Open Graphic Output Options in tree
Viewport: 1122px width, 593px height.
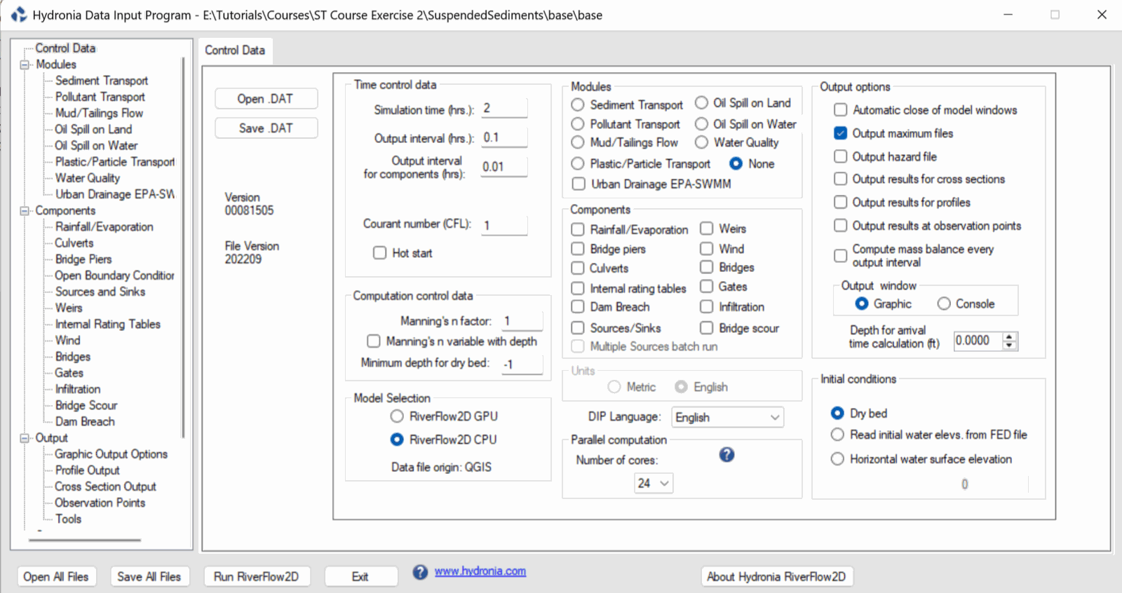pyautogui.click(x=111, y=454)
